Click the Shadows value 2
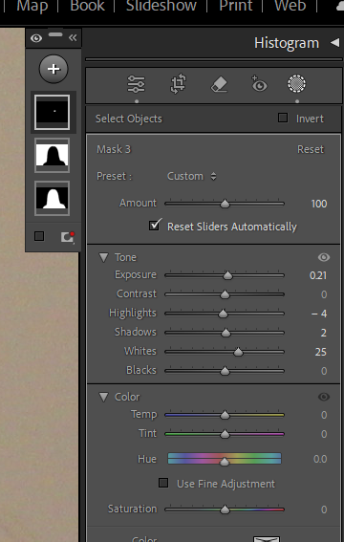The width and height of the screenshot is (344, 542). (x=324, y=333)
